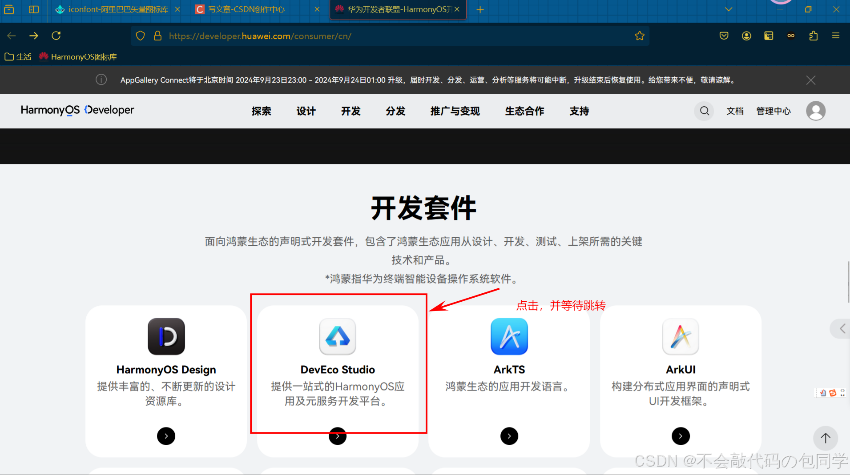Open the browser hamburger menu
Screen dimensions: 850x475
coord(836,36)
